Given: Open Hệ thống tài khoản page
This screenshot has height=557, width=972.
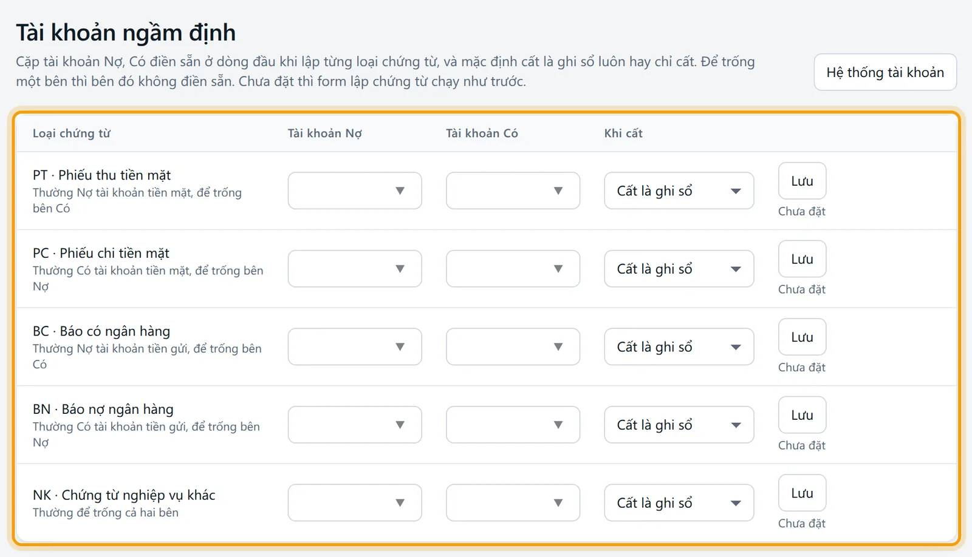Looking at the screenshot, I should (x=885, y=72).
